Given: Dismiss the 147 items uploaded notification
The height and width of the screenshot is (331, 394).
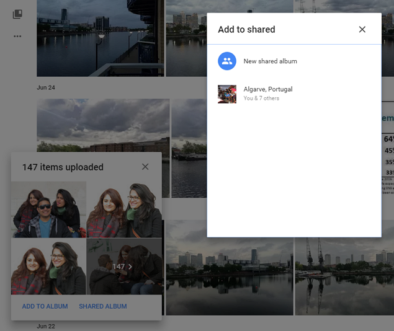Looking at the screenshot, I should 145,167.
